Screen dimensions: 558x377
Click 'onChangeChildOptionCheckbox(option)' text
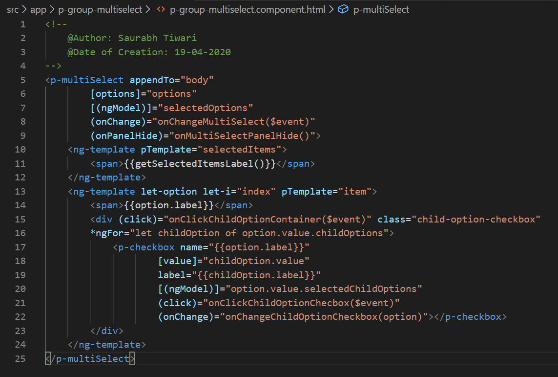[324, 317]
